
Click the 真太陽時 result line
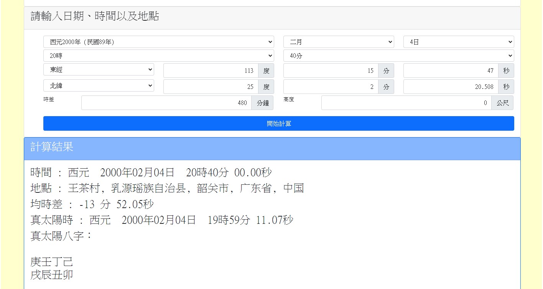(162, 220)
